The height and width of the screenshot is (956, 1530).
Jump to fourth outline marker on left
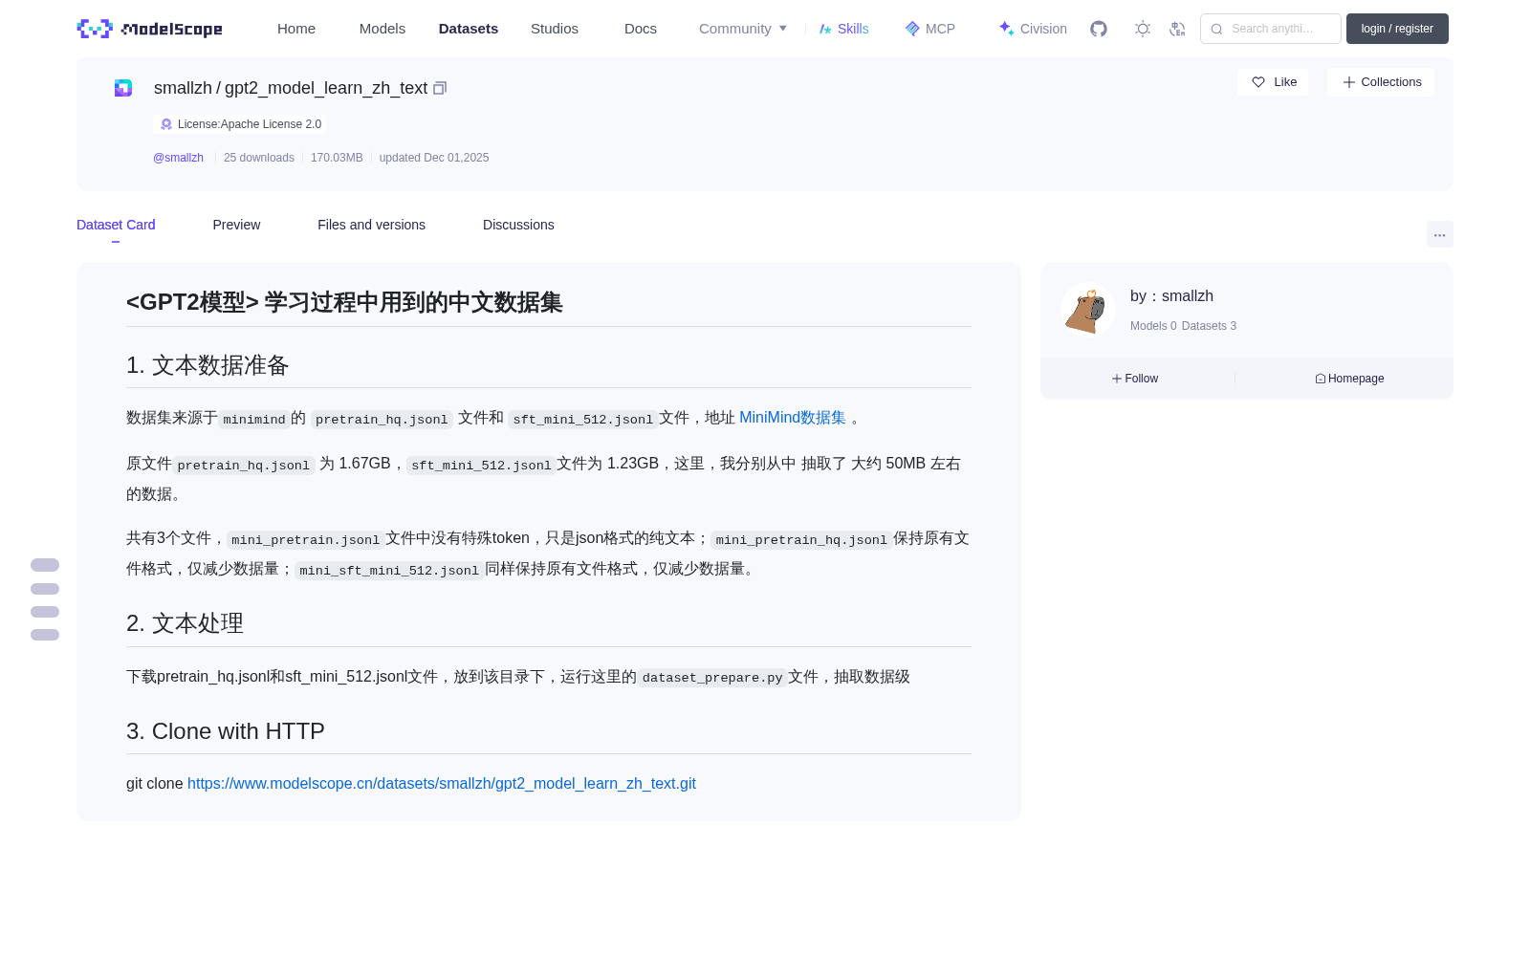click(45, 635)
